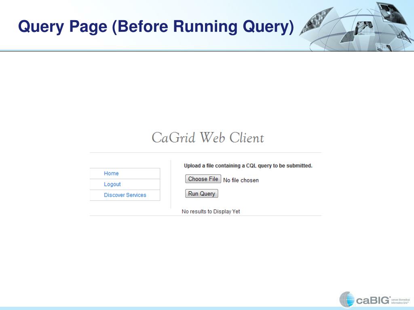Click the Choose File button
The image size is (414, 310).
(x=203, y=179)
